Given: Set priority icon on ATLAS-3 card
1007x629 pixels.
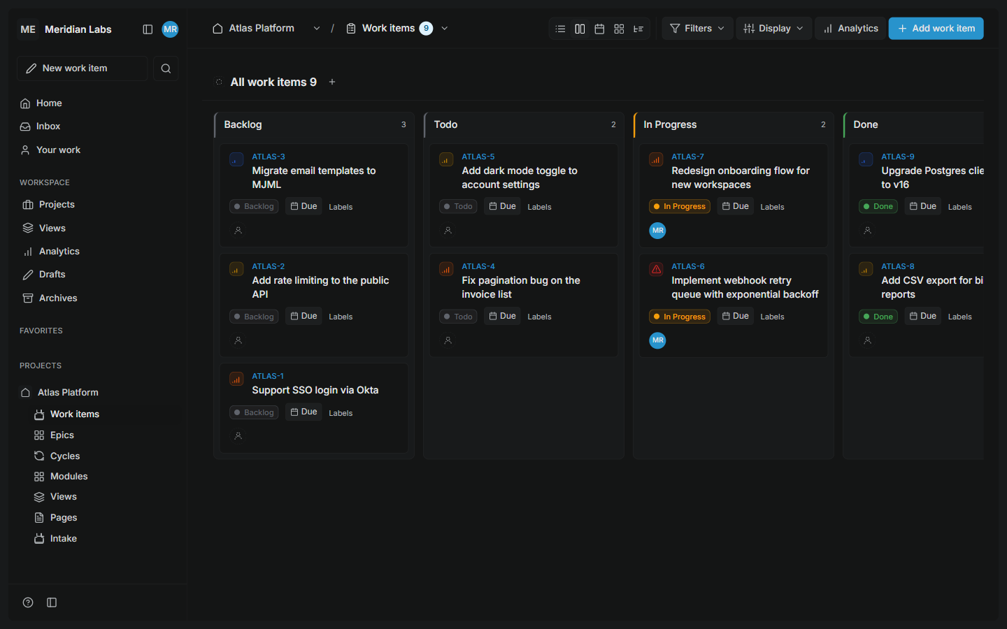Looking at the screenshot, I should [236, 159].
